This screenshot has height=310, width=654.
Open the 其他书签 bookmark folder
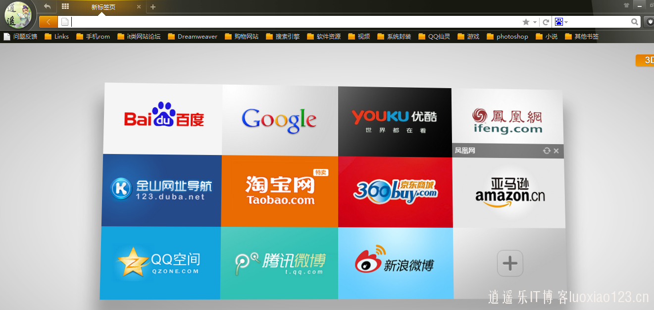click(581, 36)
